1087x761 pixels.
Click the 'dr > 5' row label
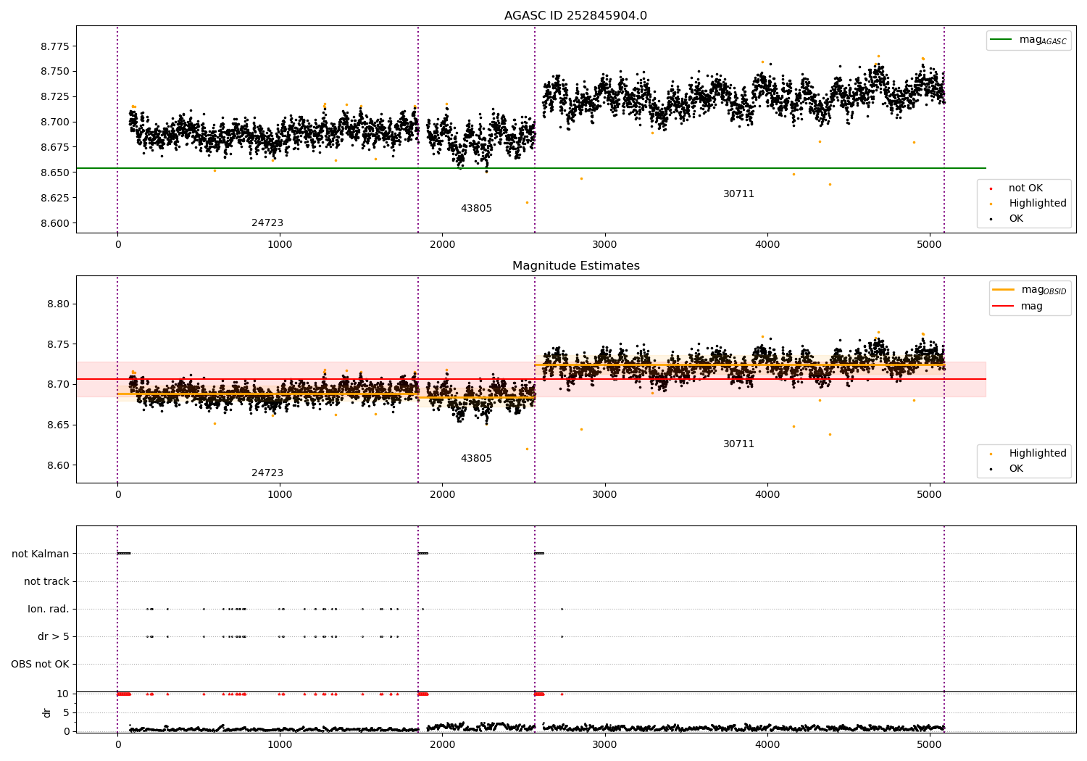[x=54, y=636]
